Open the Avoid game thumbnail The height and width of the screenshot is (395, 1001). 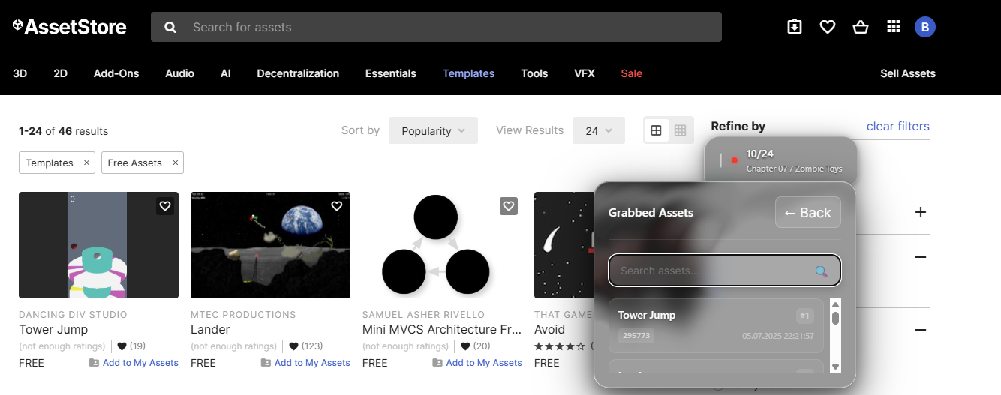(x=564, y=245)
